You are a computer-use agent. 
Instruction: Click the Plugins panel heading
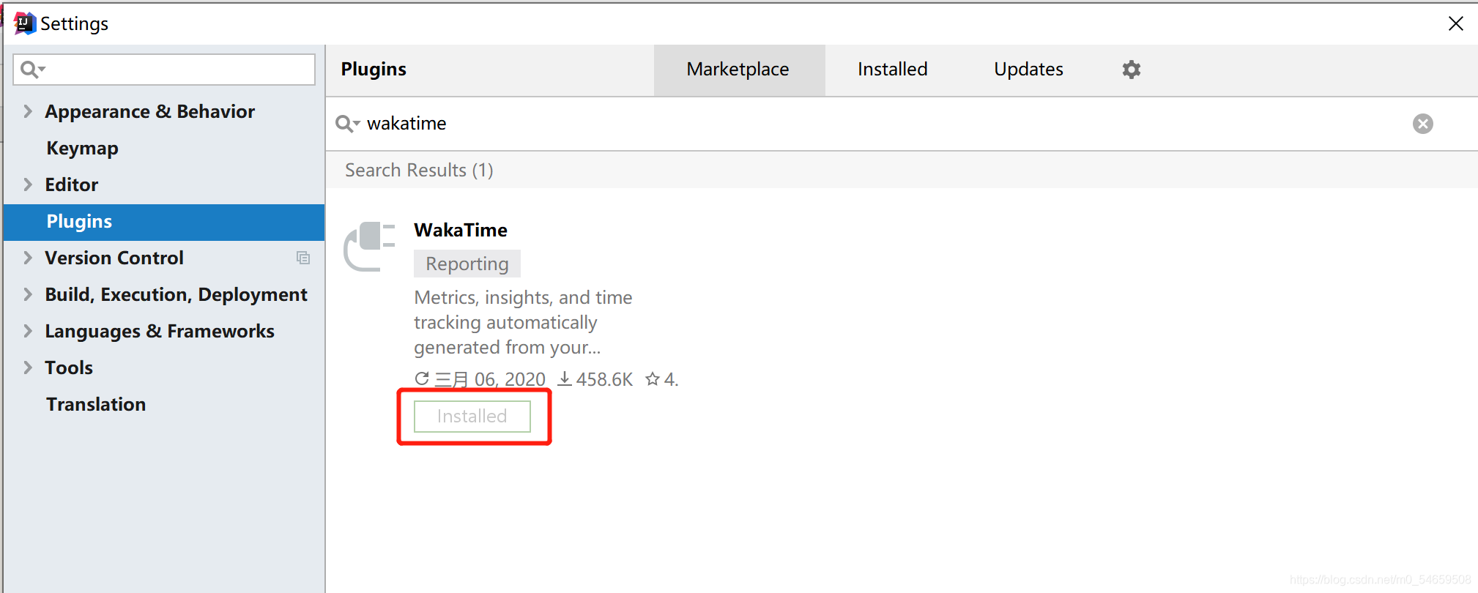coord(374,70)
